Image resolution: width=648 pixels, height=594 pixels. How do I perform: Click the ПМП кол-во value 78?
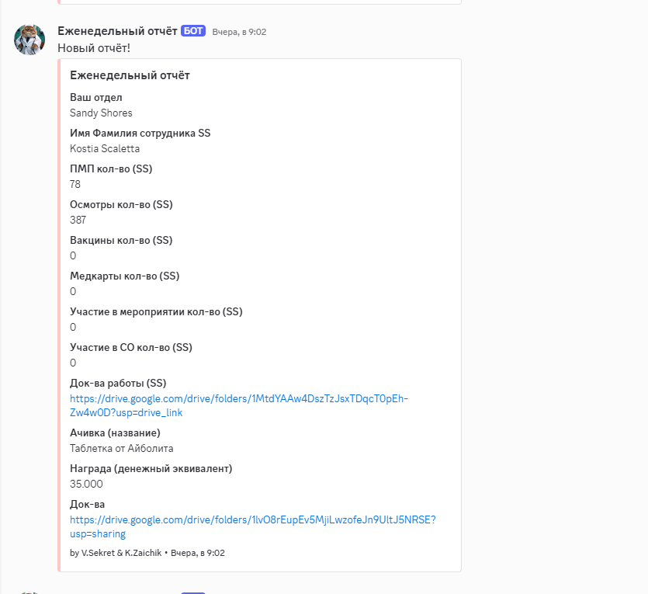pyautogui.click(x=74, y=184)
